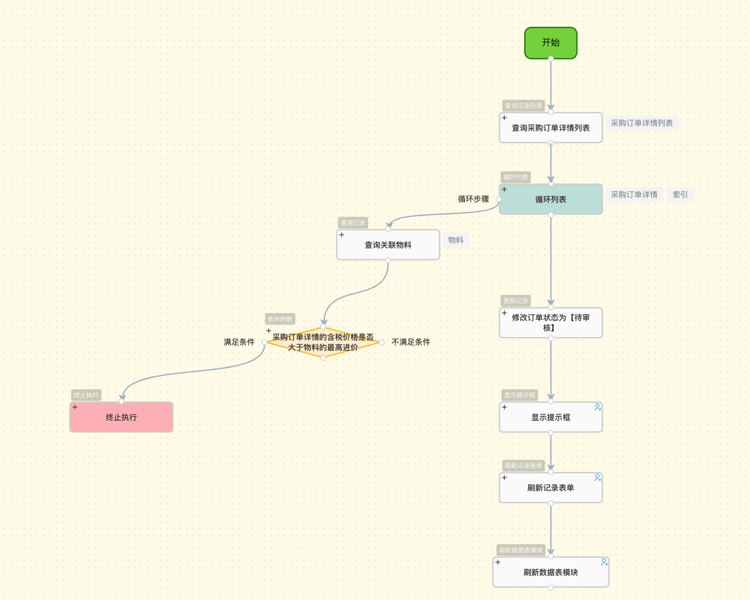Select the 刷新数据表模块 node body
750x600 pixels.
click(x=551, y=572)
